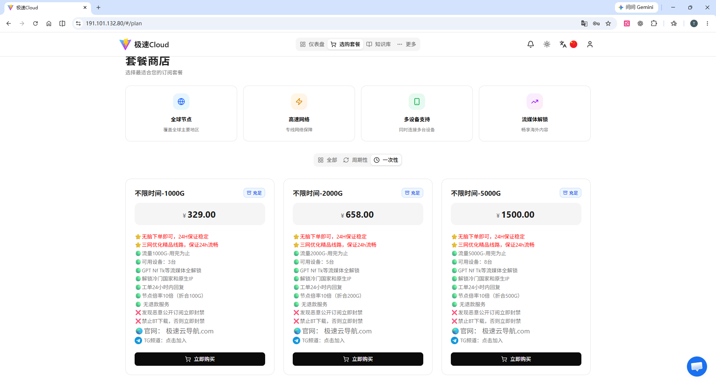Click the 高速网络 feature card title
The width and height of the screenshot is (716, 384).
tap(299, 119)
